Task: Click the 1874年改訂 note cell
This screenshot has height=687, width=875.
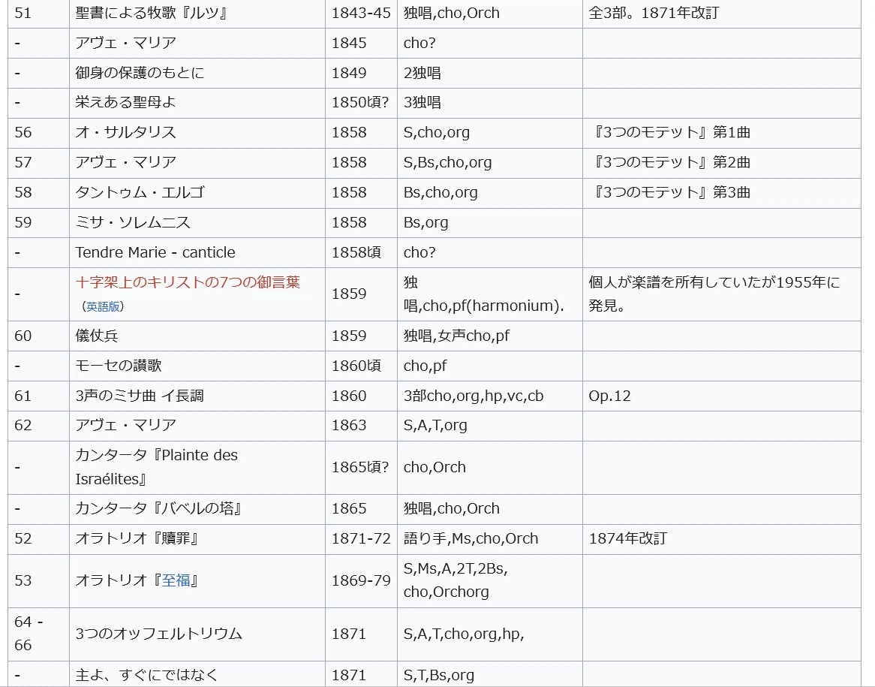Action: click(x=627, y=538)
